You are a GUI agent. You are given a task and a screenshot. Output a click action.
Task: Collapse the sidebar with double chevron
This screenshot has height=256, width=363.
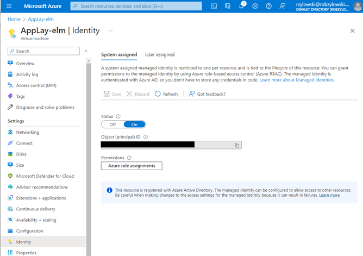point(86,51)
